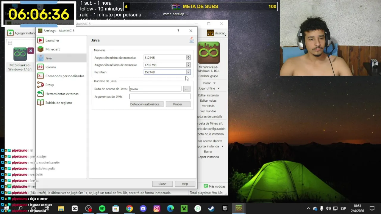Increase the PermGen value
The height and width of the screenshot is (214, 381).
188,71
